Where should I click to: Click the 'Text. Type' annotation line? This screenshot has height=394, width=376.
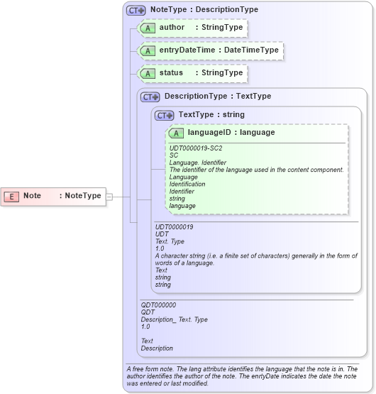[170, 241]
